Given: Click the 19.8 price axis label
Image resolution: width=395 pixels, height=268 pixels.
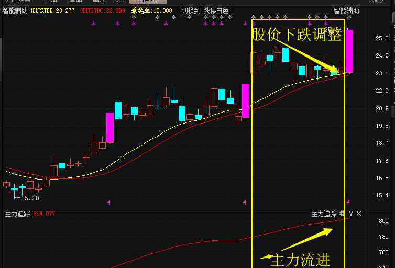Looking at the screenshot, I should [x=382, y=126].
